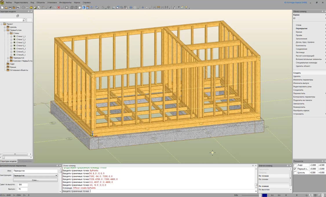Click the yellow house icon in toolbar
The height and width of the screenshot is (197, 326).
[x=31, y=8]
